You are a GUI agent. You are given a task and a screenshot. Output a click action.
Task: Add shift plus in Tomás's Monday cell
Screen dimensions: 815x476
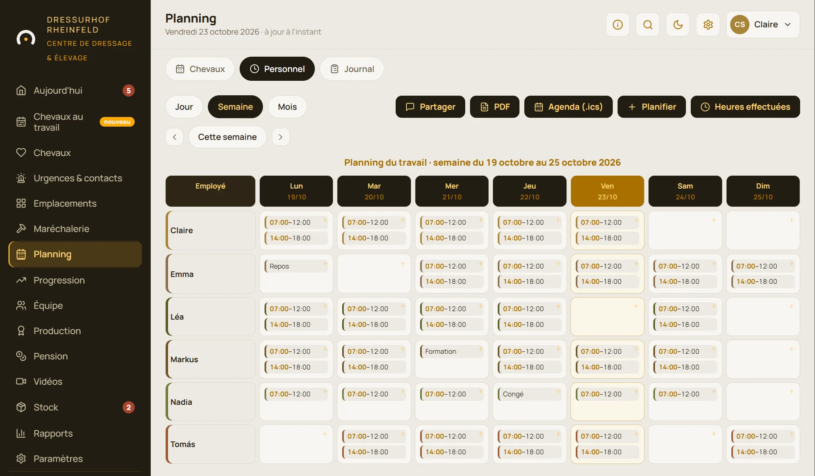click(325, 434)
